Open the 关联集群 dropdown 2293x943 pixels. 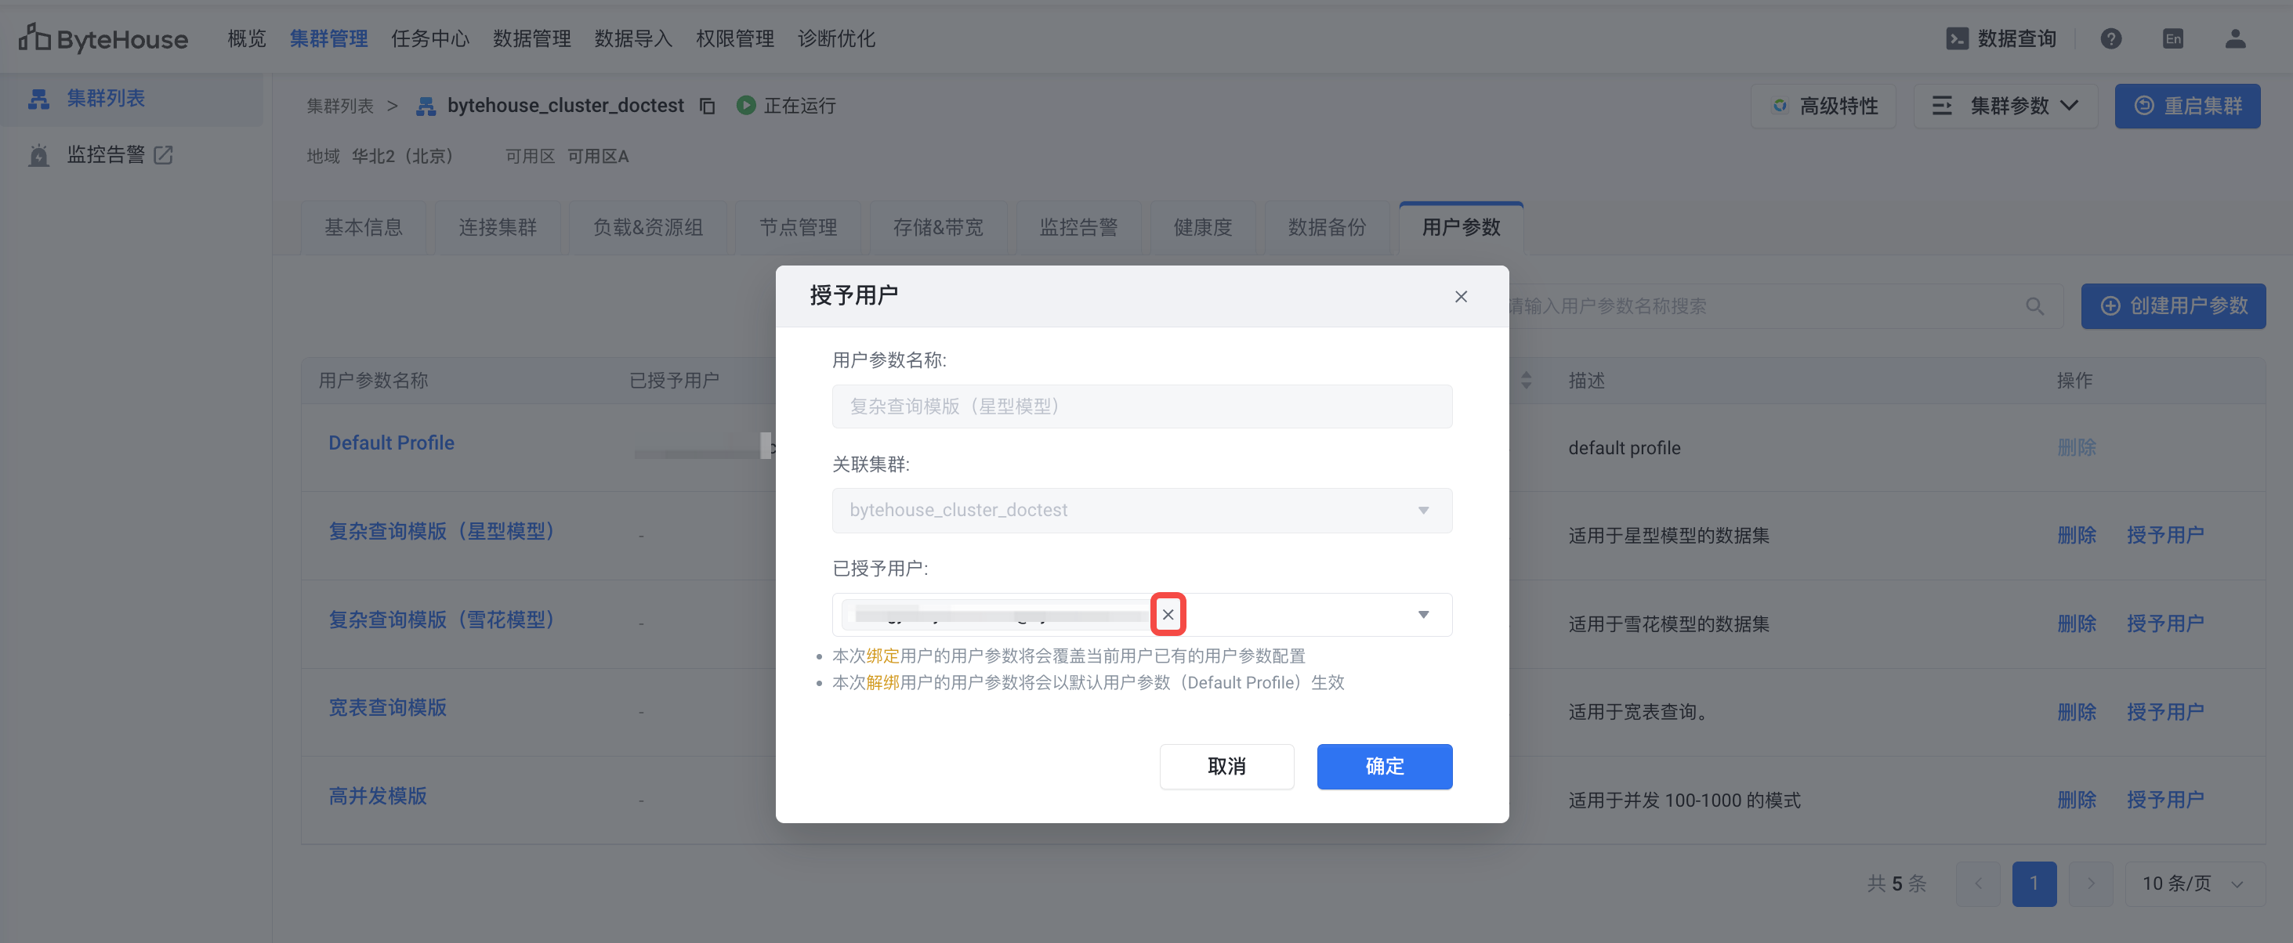pyautogui.click(x=1141, y=511)
